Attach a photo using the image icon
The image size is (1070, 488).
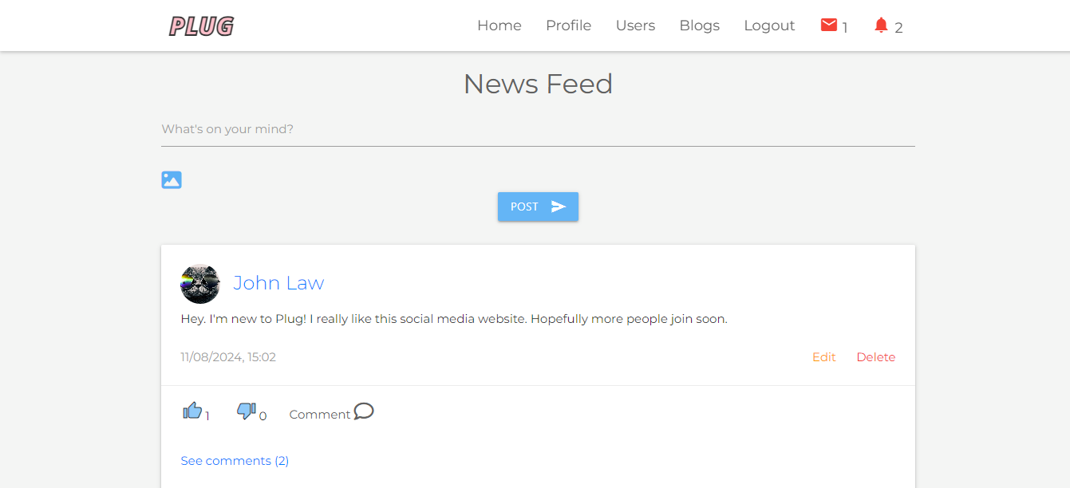[x=172, y=179]
